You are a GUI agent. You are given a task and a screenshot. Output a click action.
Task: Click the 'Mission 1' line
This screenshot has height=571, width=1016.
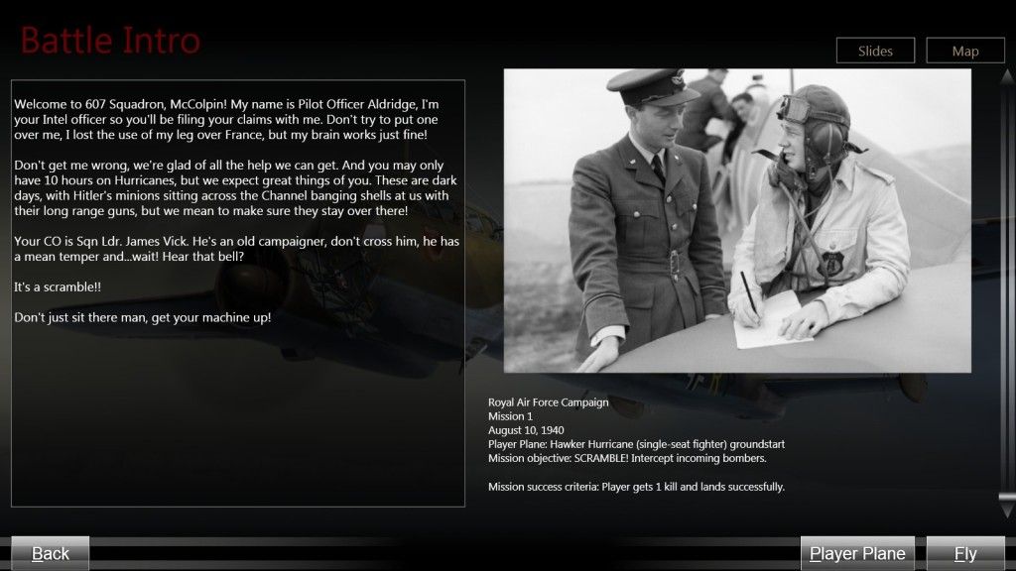point(510,416)
